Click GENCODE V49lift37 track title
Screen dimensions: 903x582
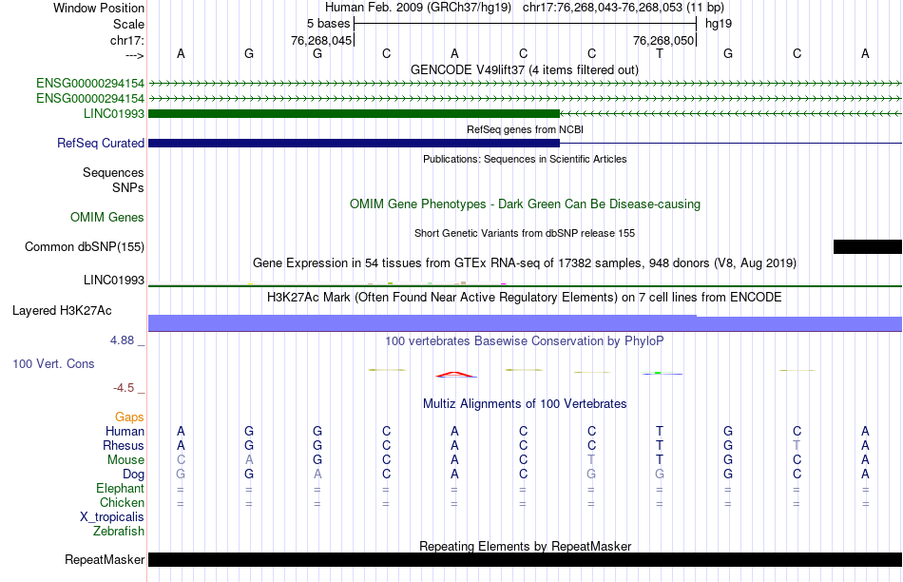coord(524,69)
